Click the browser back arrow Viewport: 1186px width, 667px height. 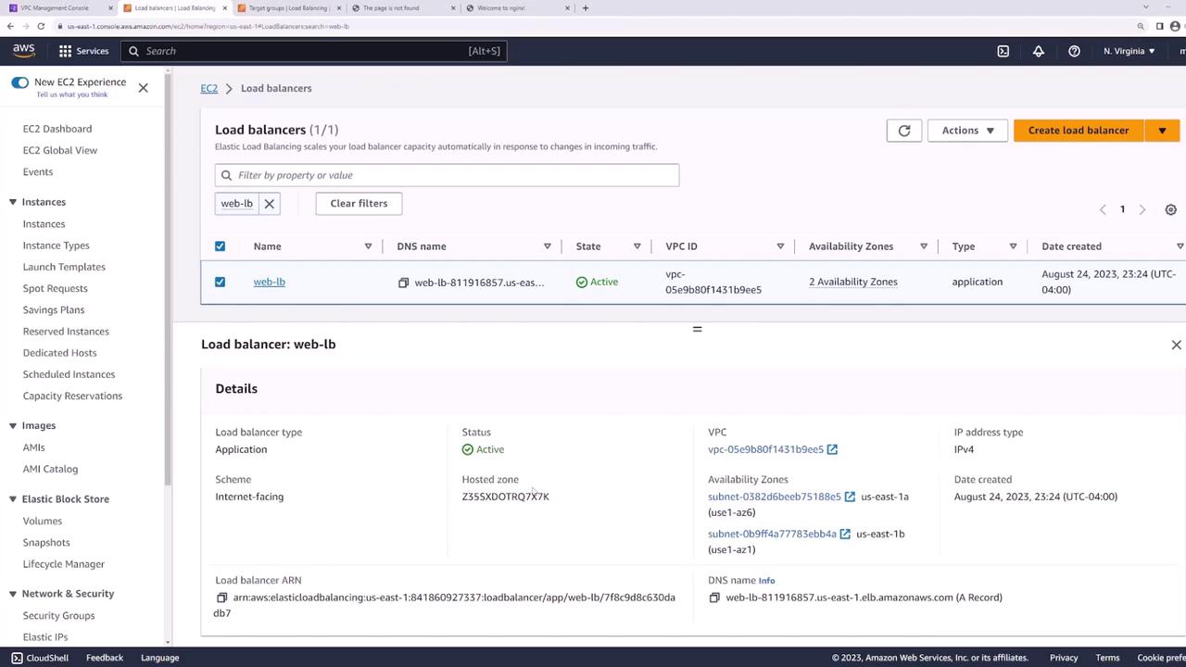[10, 26]
